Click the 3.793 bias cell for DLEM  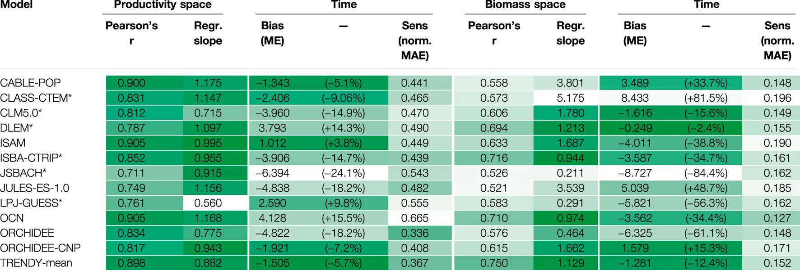point(272,128)
